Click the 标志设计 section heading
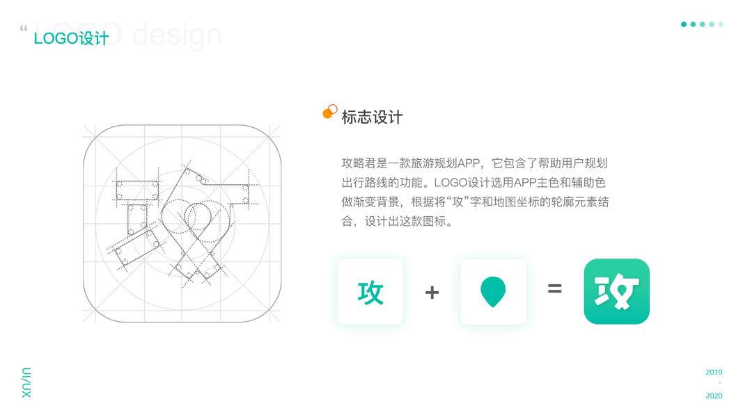The image size is (743, 417). pyautogui.click(x=372, y=117)
